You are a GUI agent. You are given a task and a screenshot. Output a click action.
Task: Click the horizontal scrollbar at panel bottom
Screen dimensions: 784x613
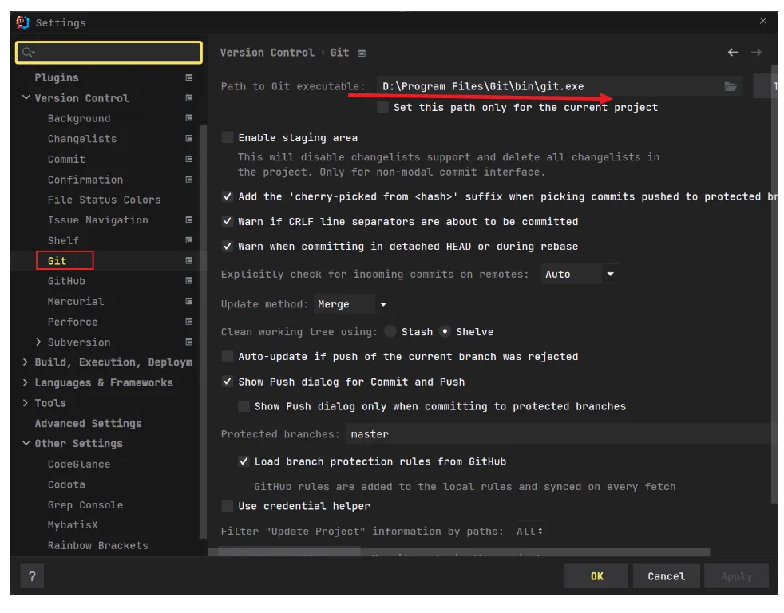click(x=460, y=552)
